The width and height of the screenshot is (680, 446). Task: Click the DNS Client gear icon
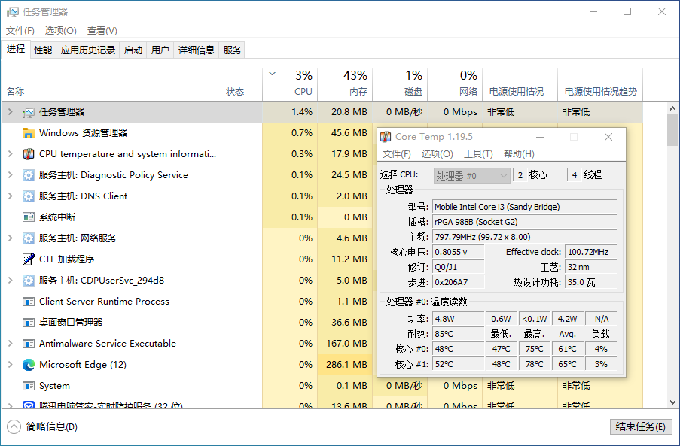(x=29, y=196)
